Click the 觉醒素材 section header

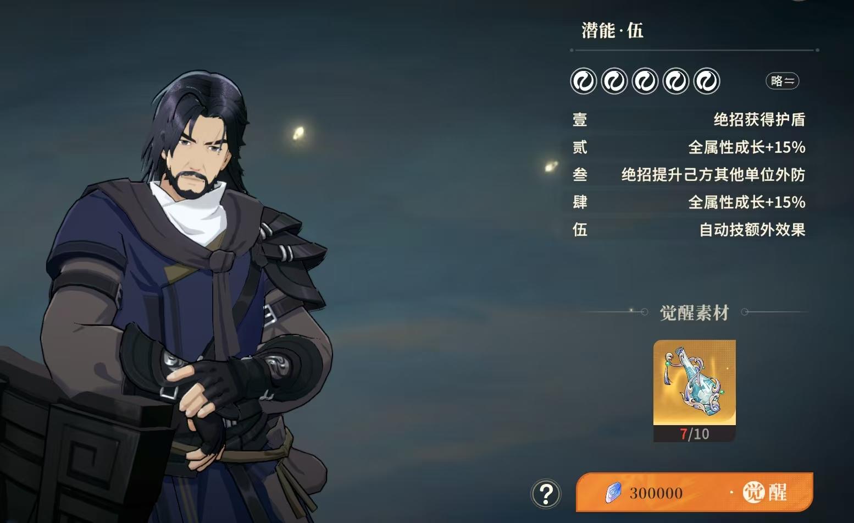click(694, 312)
